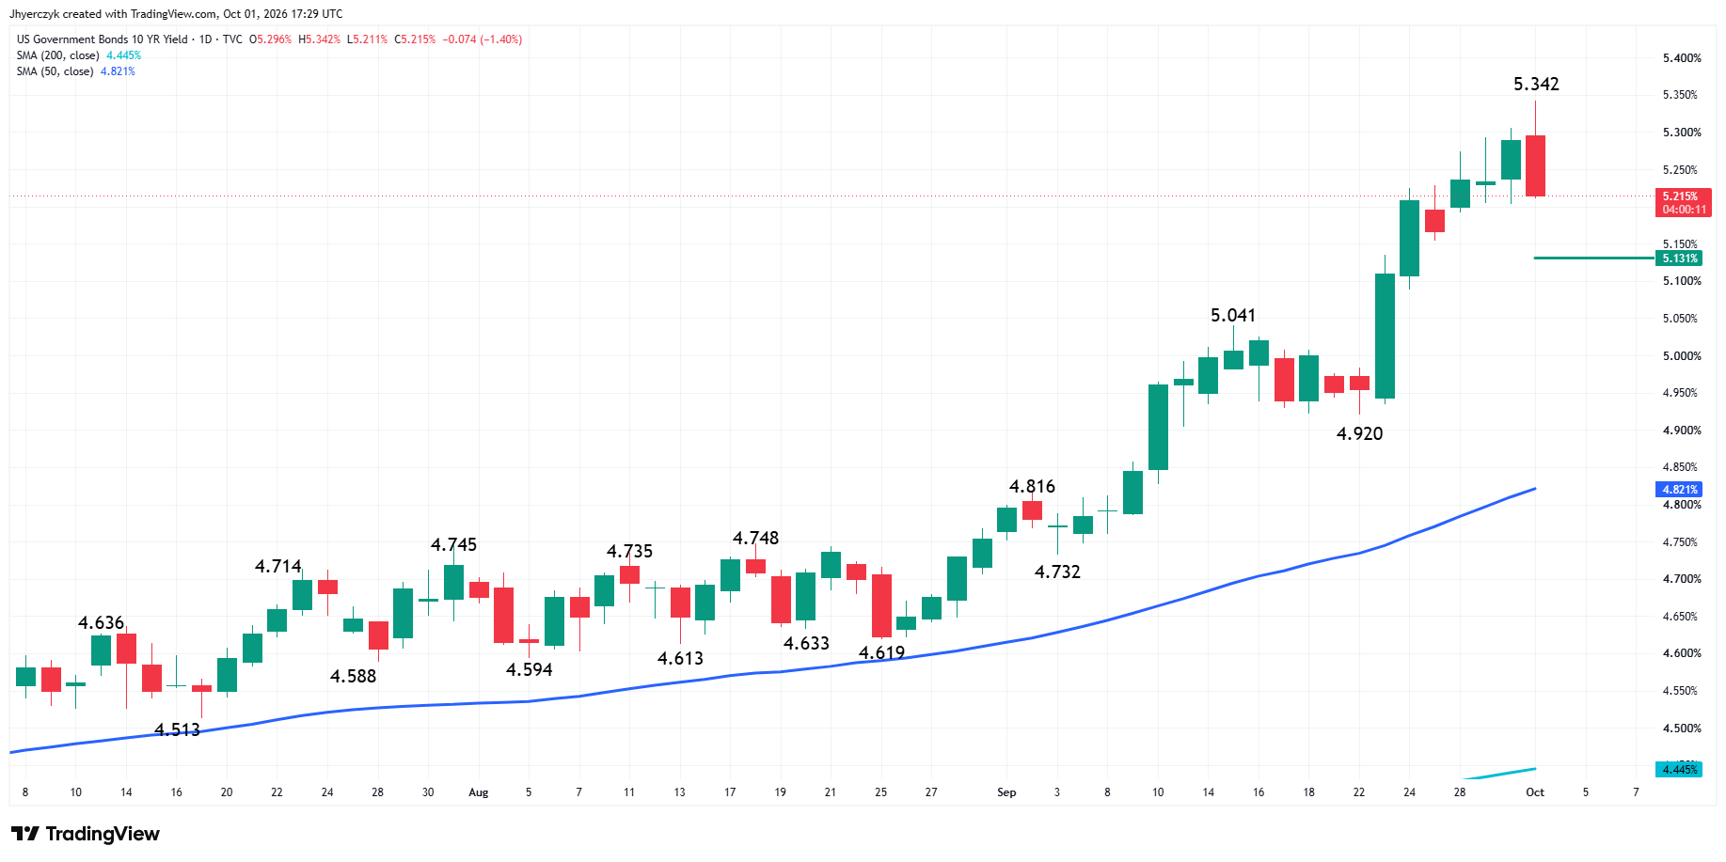Click the cyan 4.445% SMA axis tag
Image resolution: width=1726 pixels, height=862 pixels.
(x=1679, y=770)
